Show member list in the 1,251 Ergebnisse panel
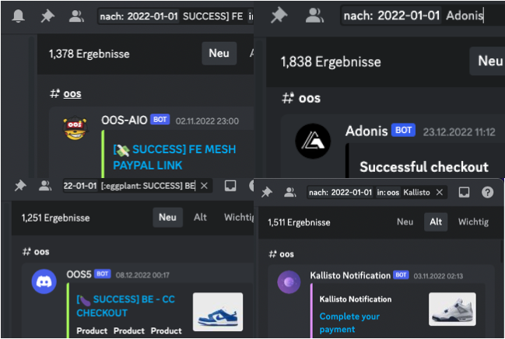505x339 pixels. [x=45, y=186]
